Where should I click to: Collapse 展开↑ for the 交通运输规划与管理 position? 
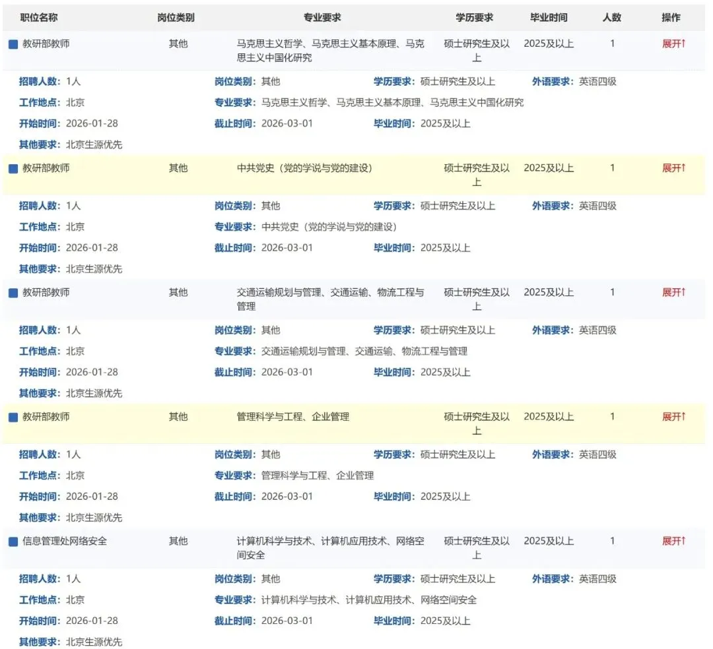[x=673, y=292]
